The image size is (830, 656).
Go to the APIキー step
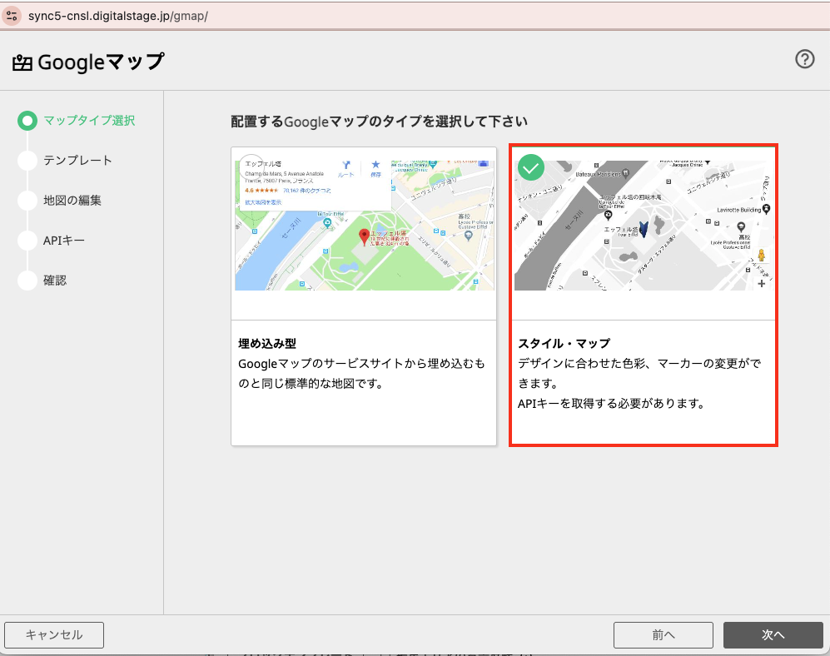[x=63, y=241]
